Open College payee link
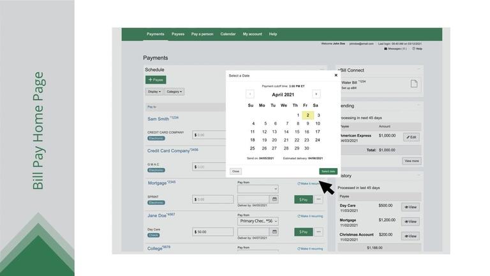This screenshot has width=490, height=276. pyautogui.click(x=159, y=248)
